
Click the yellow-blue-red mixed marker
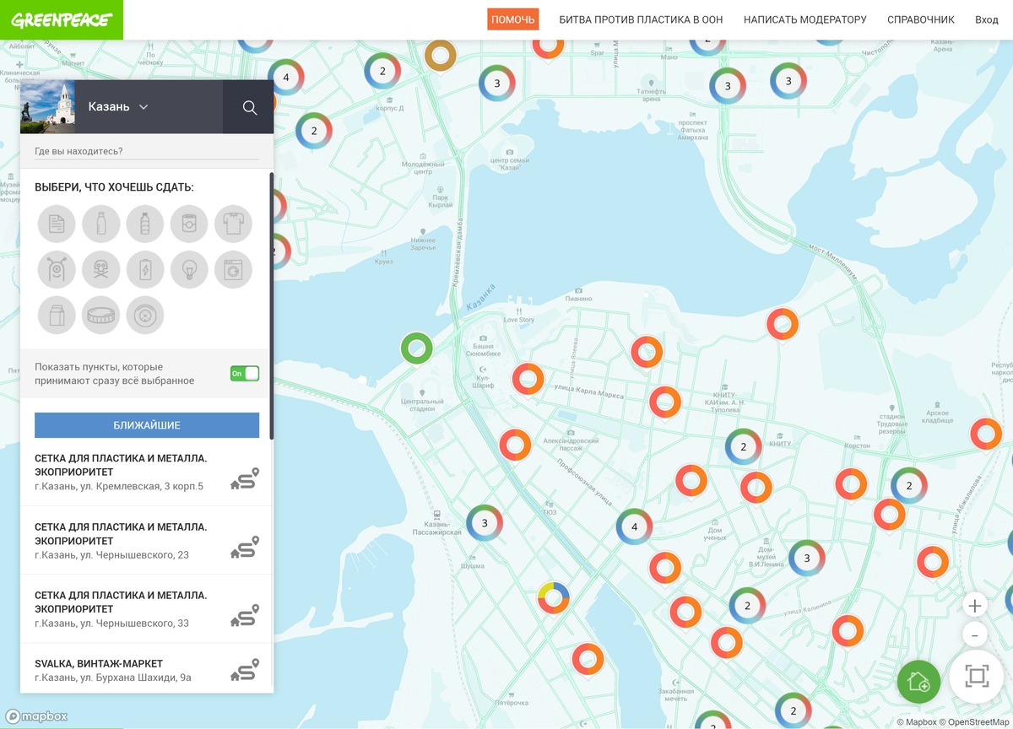coord(554,598)
